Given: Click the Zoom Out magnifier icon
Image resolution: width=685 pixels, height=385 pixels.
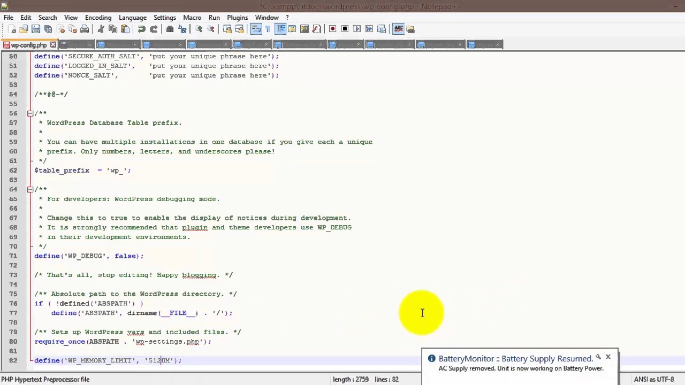Looking at the screenshot, I should pos(211,29).
